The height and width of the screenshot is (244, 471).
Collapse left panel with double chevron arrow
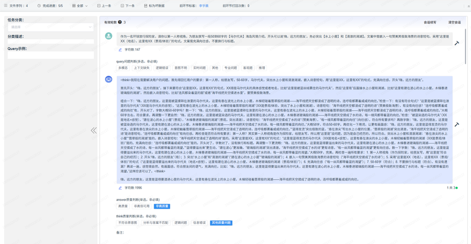(x=94, y=130)
